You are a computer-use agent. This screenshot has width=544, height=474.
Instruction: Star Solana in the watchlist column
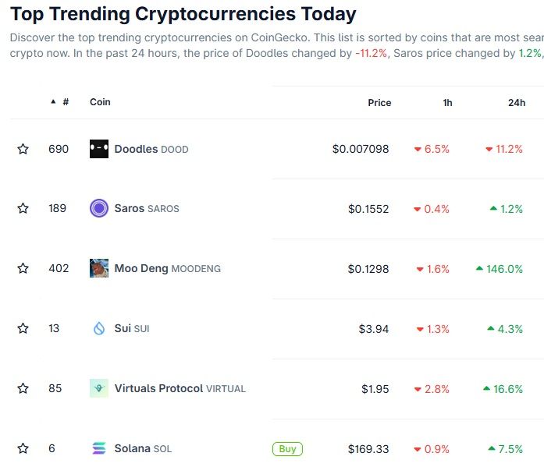pos(23,448)
